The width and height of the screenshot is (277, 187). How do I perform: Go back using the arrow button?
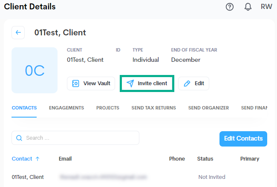tap(18, 32)
